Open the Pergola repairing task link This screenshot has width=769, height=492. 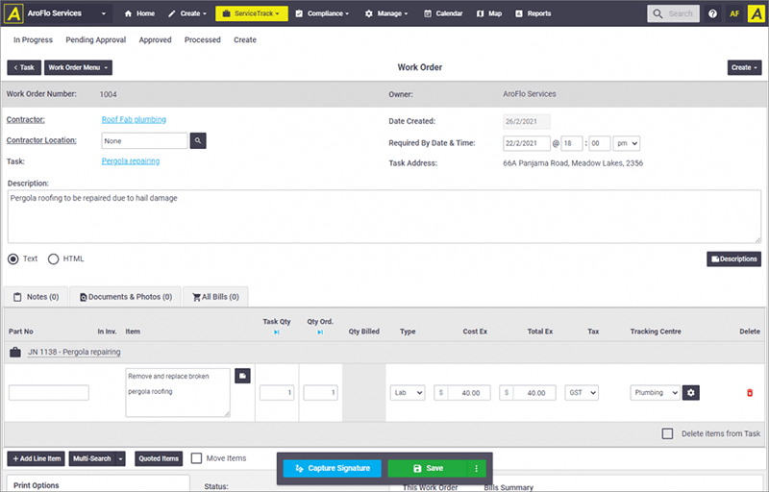click(x=131, y=161)
